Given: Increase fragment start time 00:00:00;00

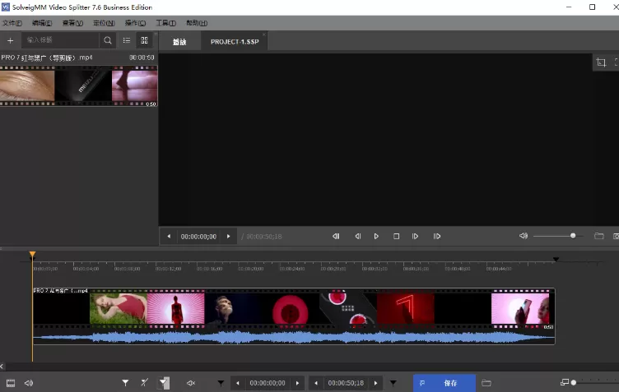Looking at the screenshot, I should [x=298, y=383].
